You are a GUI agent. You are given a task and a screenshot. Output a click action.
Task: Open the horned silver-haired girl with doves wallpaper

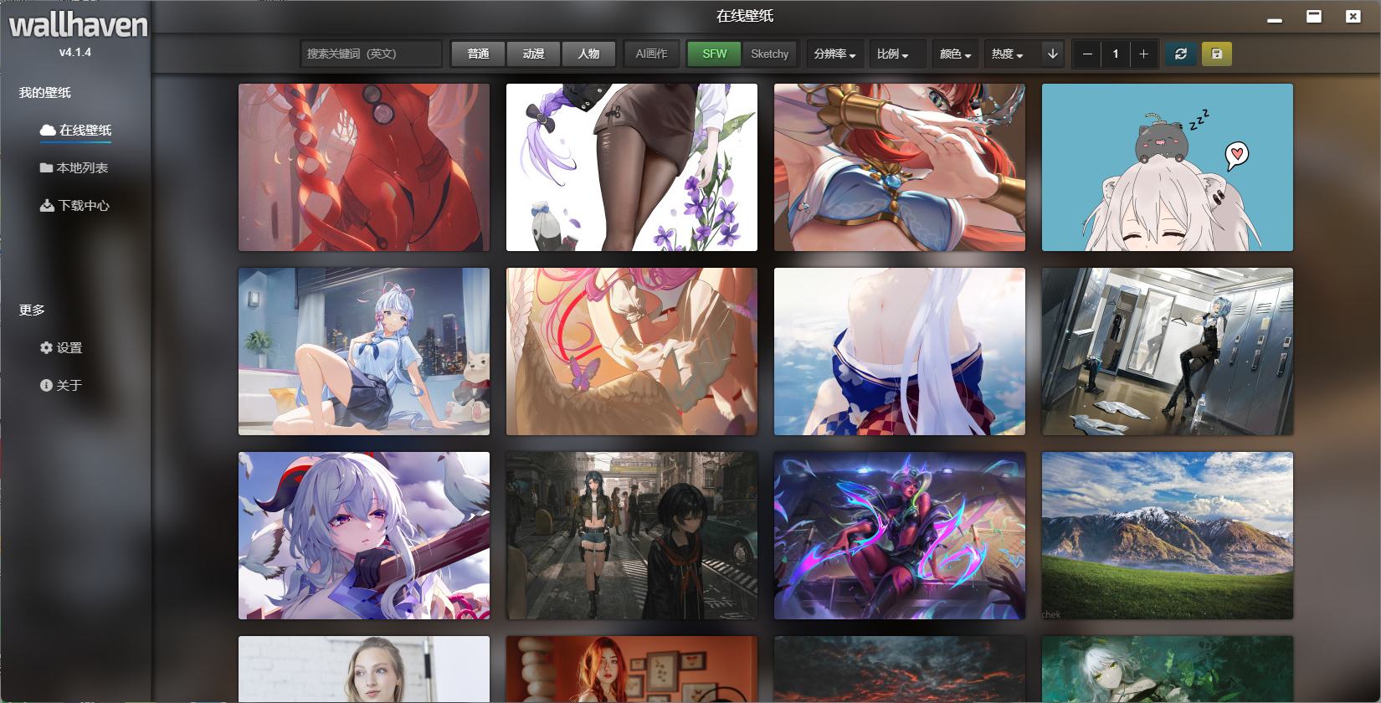click(x=364, y=536)
